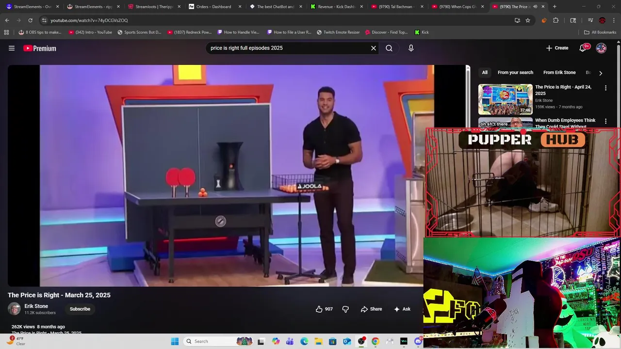Open Twitch Emote Resizer bookmark
This screenshot has height=349, width=621.
coord(338,32)
